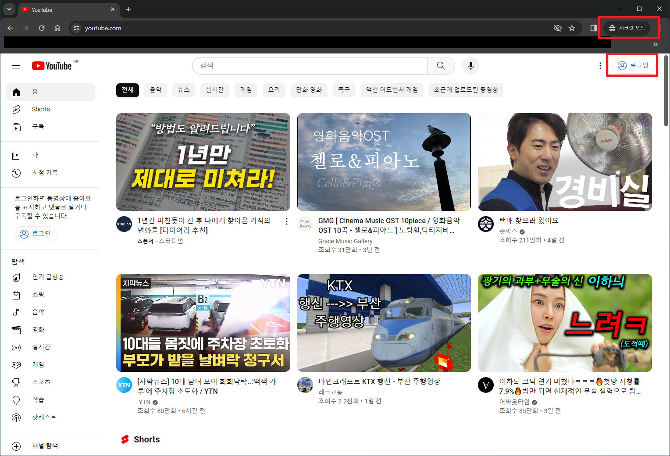This screenshot has height=456, width=670.
Task: Open 레크교통 channel link
Action: tap(330, 392)
